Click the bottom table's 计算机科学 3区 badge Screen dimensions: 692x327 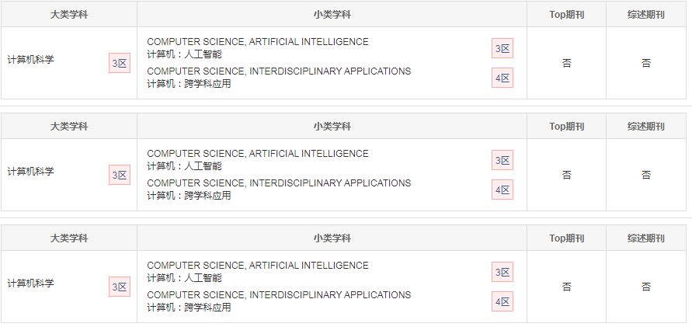[x=120, y=287]
